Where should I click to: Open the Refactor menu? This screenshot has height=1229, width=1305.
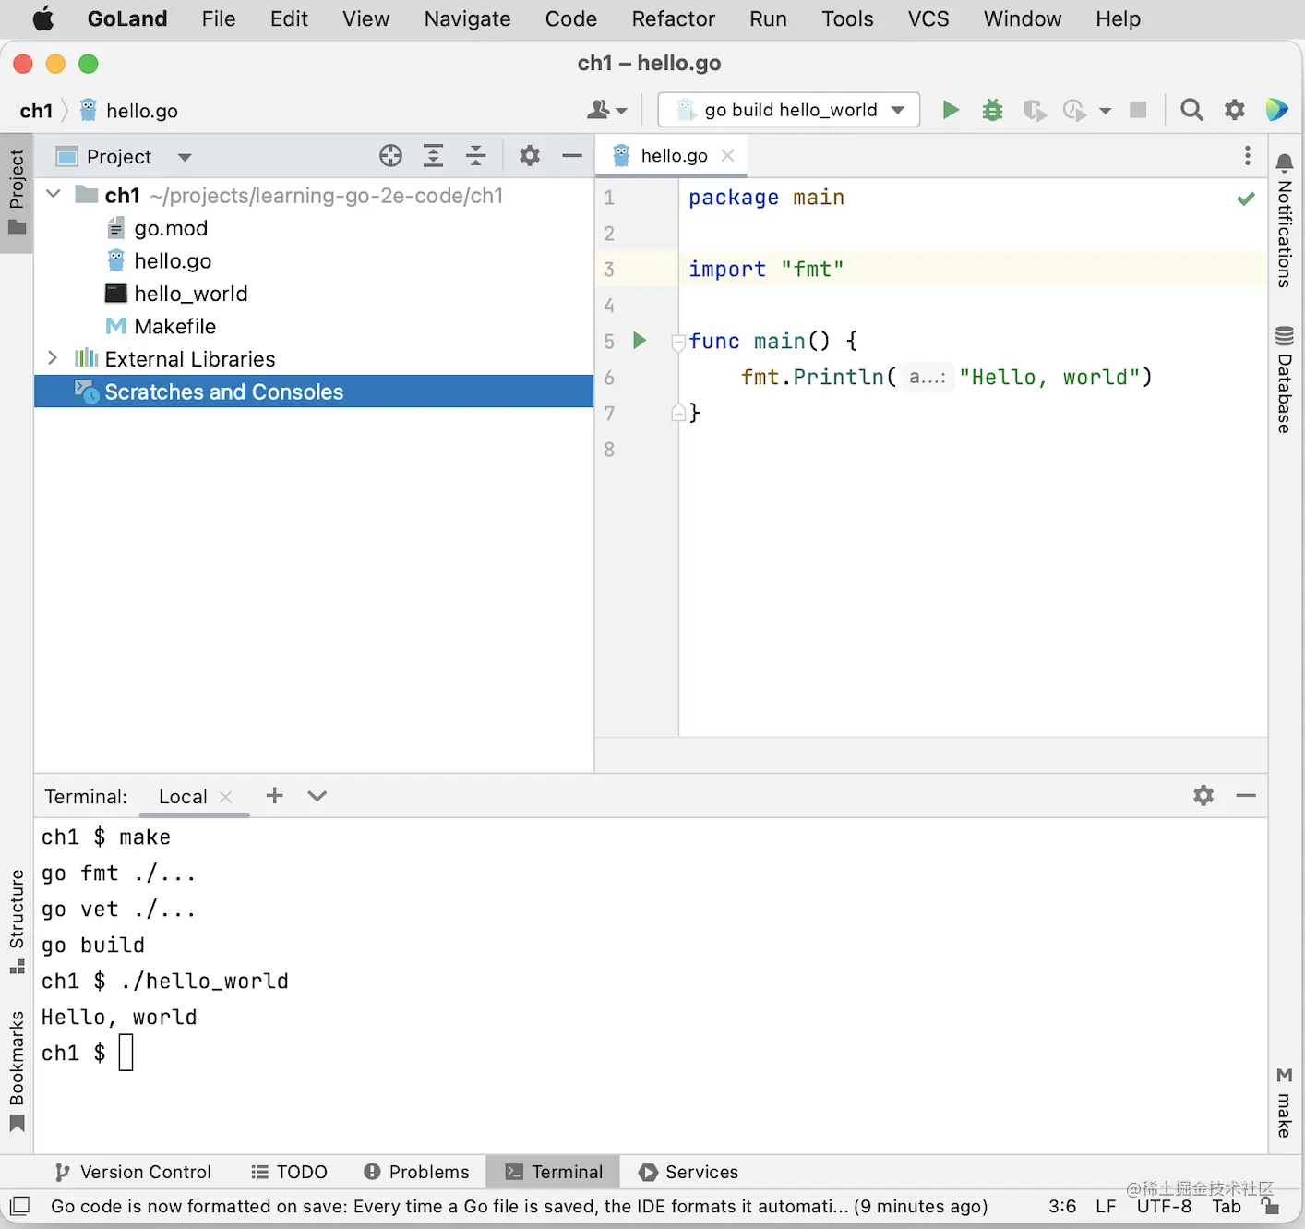[x=673, y=18]
